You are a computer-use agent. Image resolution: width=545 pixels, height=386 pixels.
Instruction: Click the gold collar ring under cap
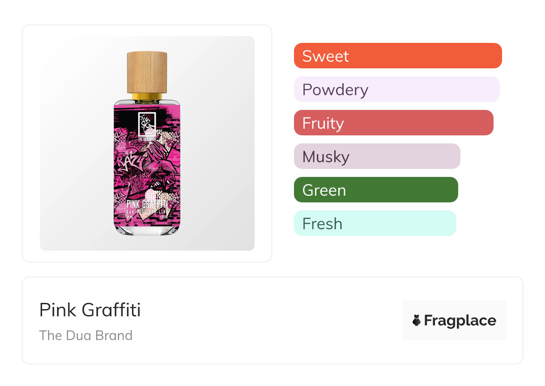(x=147, y=96)
